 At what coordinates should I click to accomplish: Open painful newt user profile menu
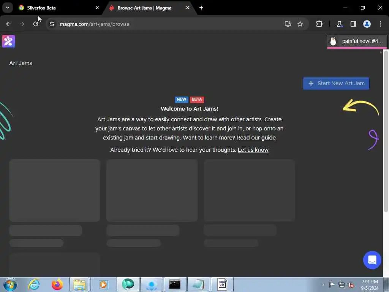357,41
